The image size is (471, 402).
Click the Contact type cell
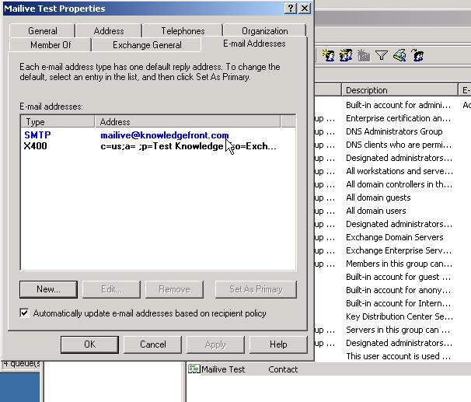pos(283,369)
